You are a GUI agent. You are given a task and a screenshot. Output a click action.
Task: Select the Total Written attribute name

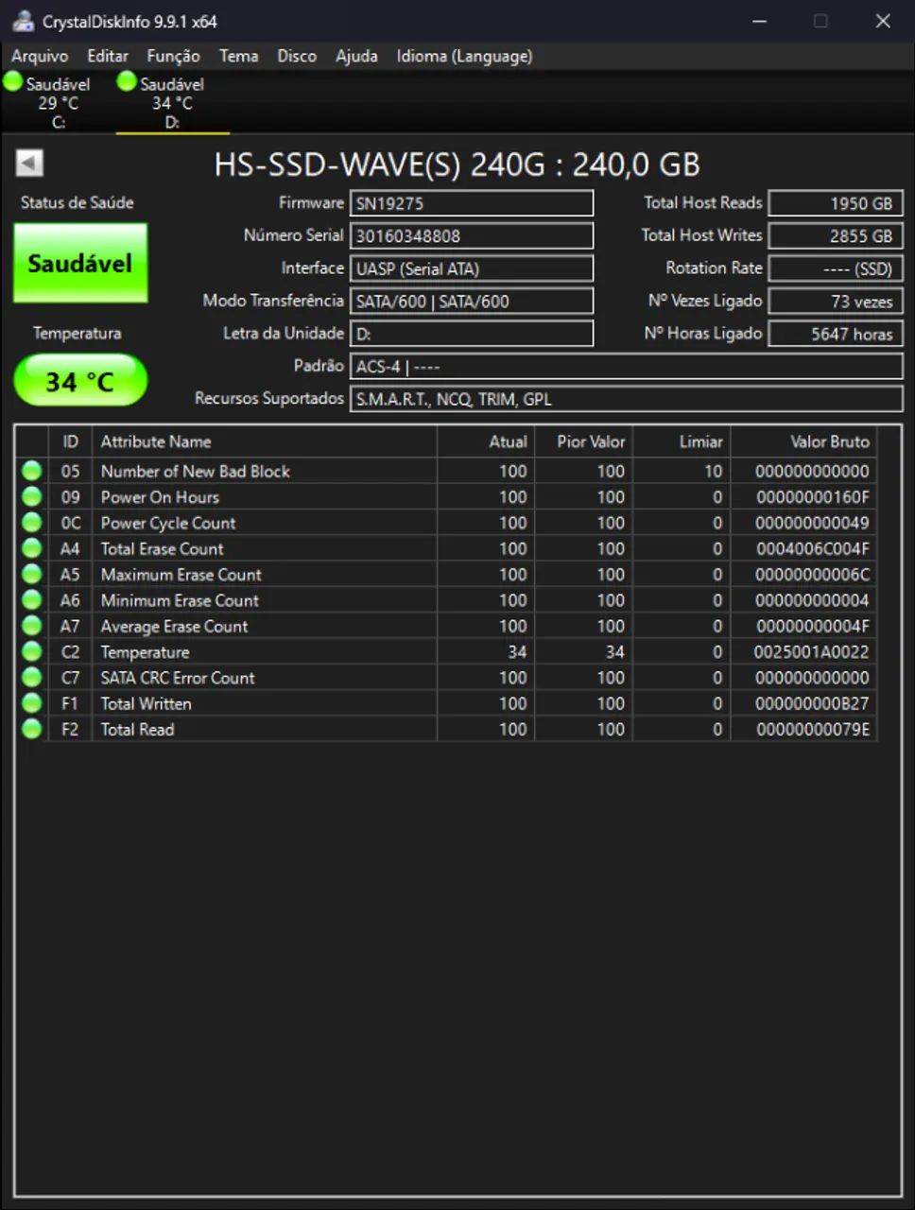point(146,703)
